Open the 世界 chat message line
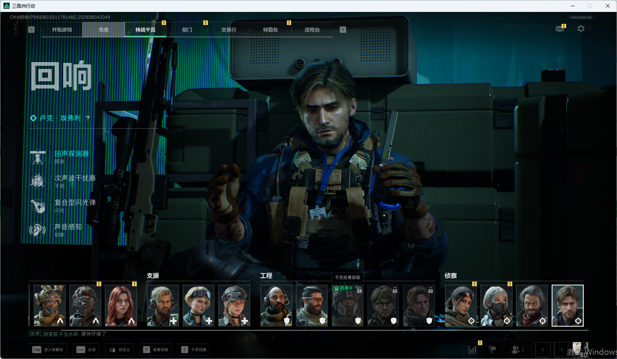The width and height of the screenshot is (617, 359). 67,334
